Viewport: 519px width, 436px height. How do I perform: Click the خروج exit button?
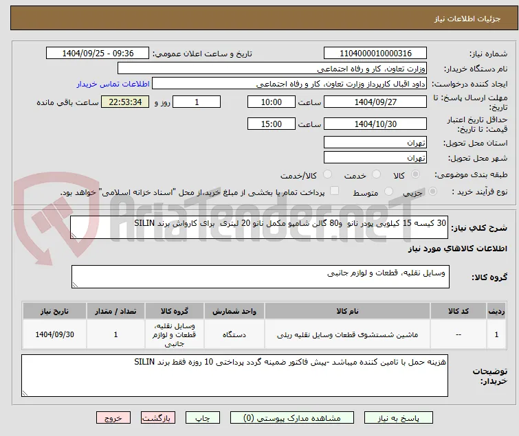click(113, 418)
